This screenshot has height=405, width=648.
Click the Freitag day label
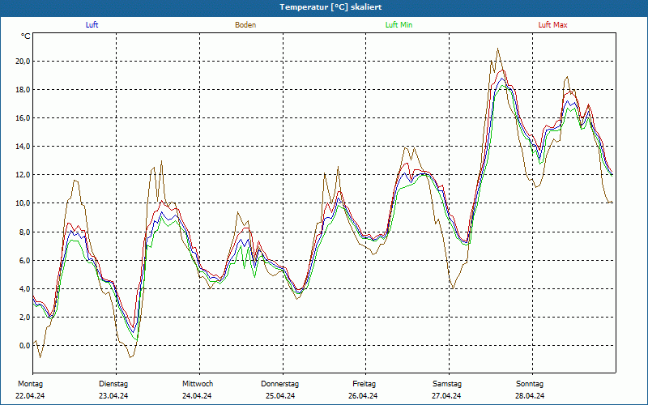coord(364,384)
